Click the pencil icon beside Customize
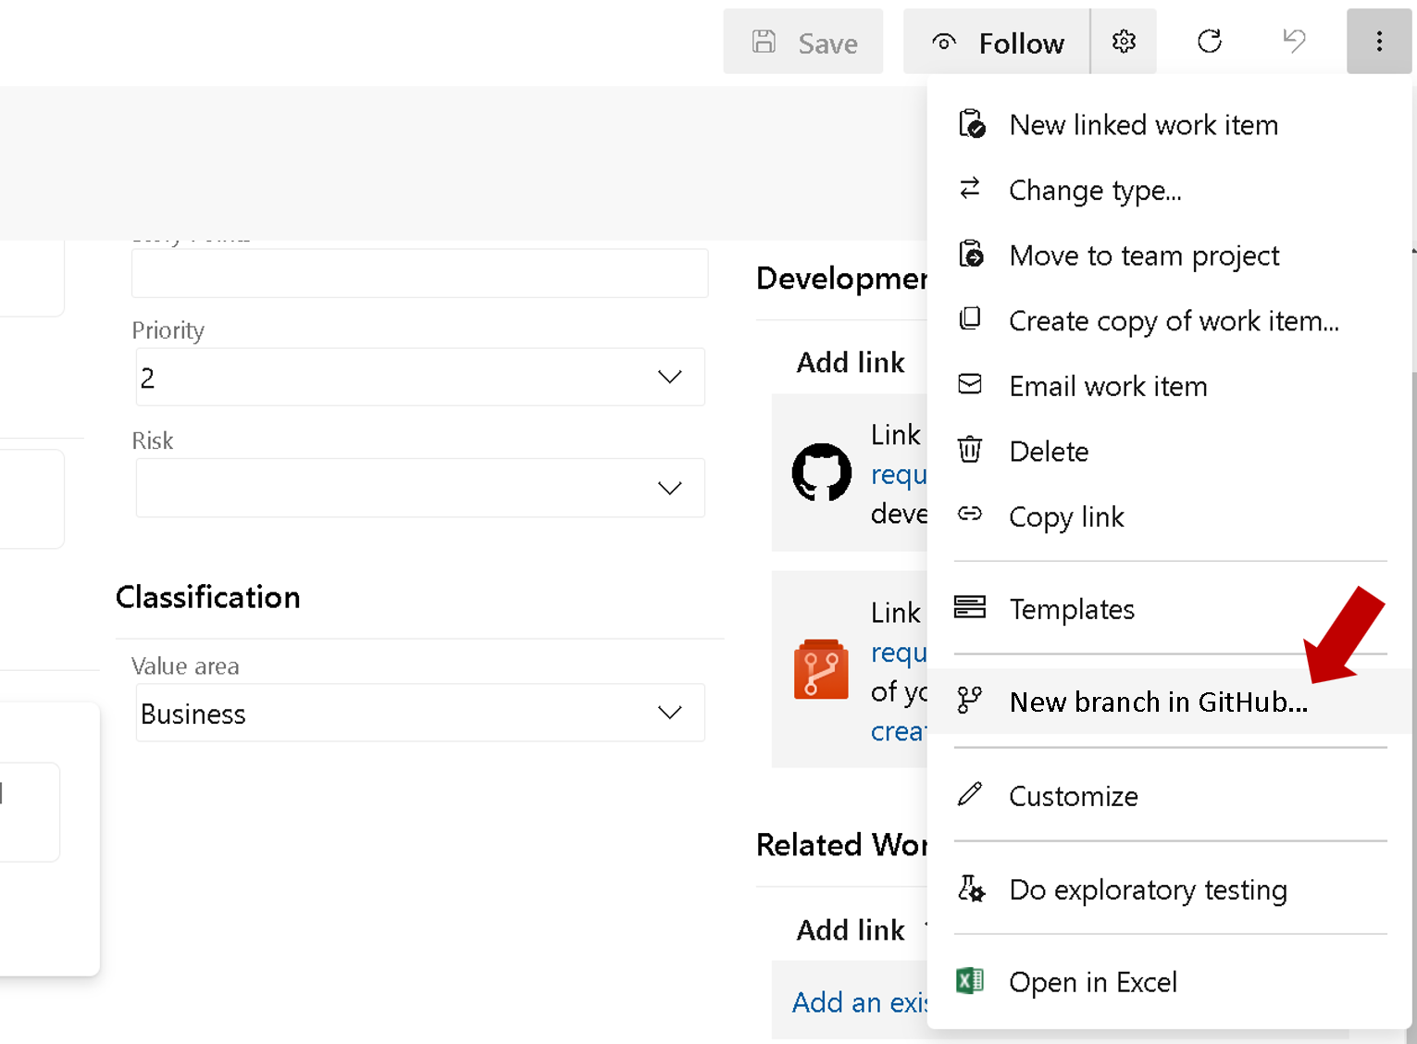 pyautogui.click(x=969, y=794)
